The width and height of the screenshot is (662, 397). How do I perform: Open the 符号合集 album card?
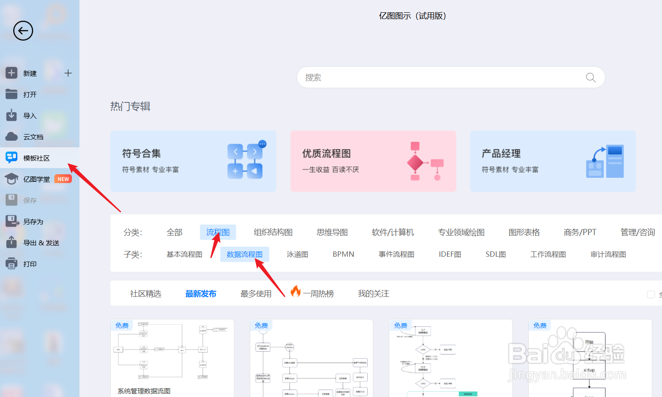[x=193, y=161]
